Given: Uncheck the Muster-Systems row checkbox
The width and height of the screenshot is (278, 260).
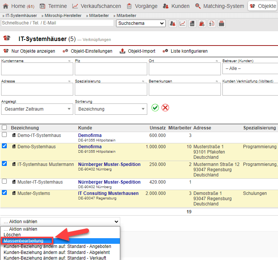Looking at the screenshot, I should (x=5, y=193).
